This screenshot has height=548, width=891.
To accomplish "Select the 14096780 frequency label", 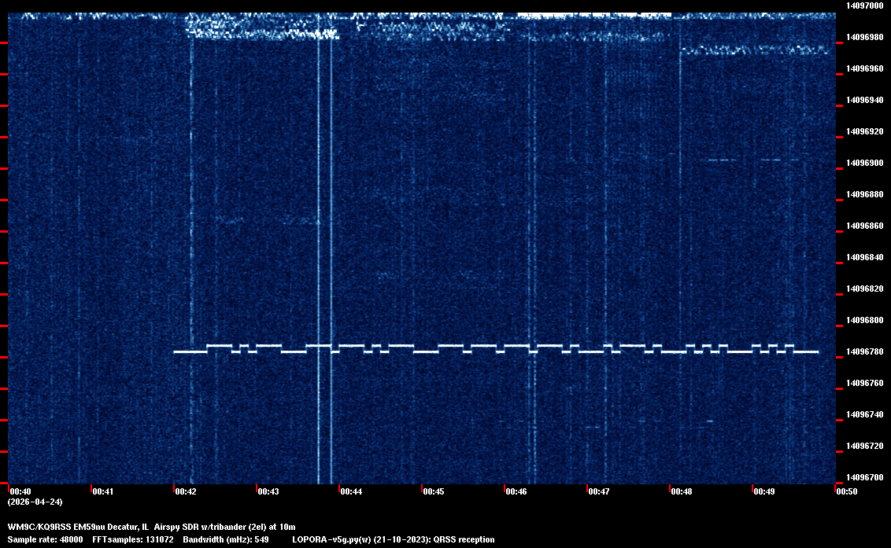I will coord(863,351).
